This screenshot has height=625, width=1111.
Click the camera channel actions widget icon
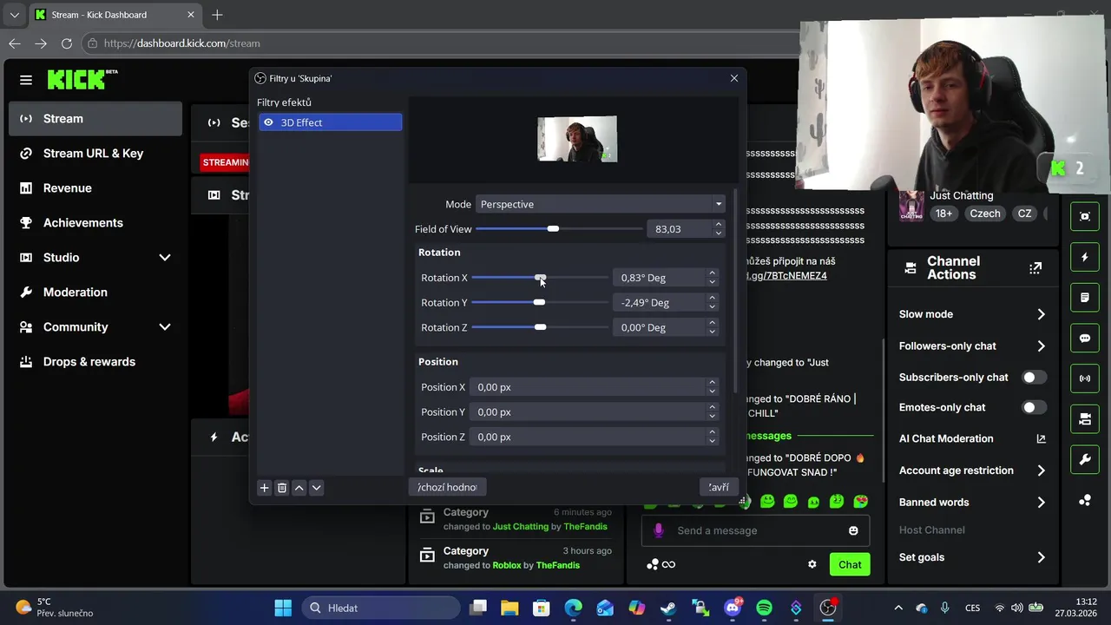click(x=1085, y=419)
